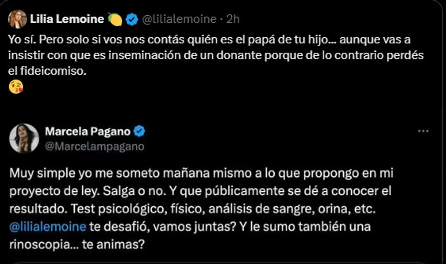
Task: Click the kissing face emoji in Lilia's tweet
Action: click(15, 87)
